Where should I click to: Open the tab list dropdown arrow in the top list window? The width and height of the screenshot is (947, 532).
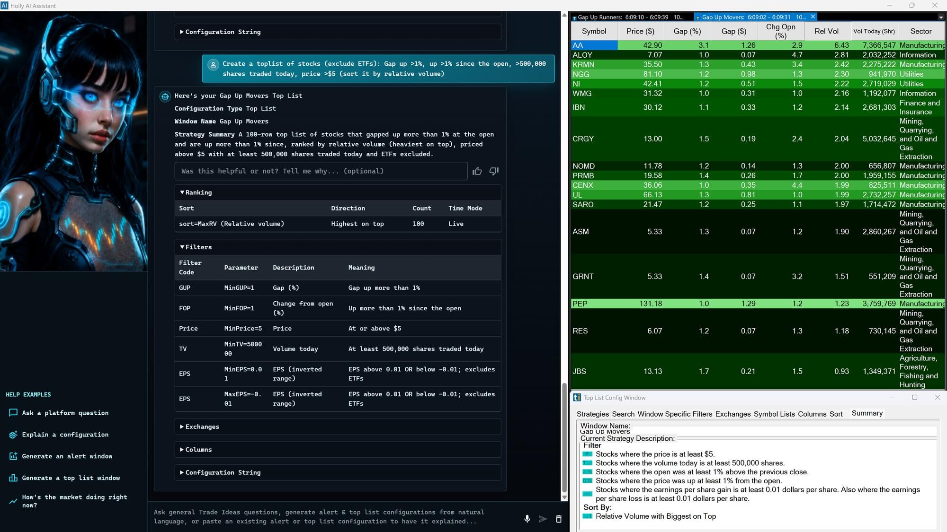click(941, 17)
